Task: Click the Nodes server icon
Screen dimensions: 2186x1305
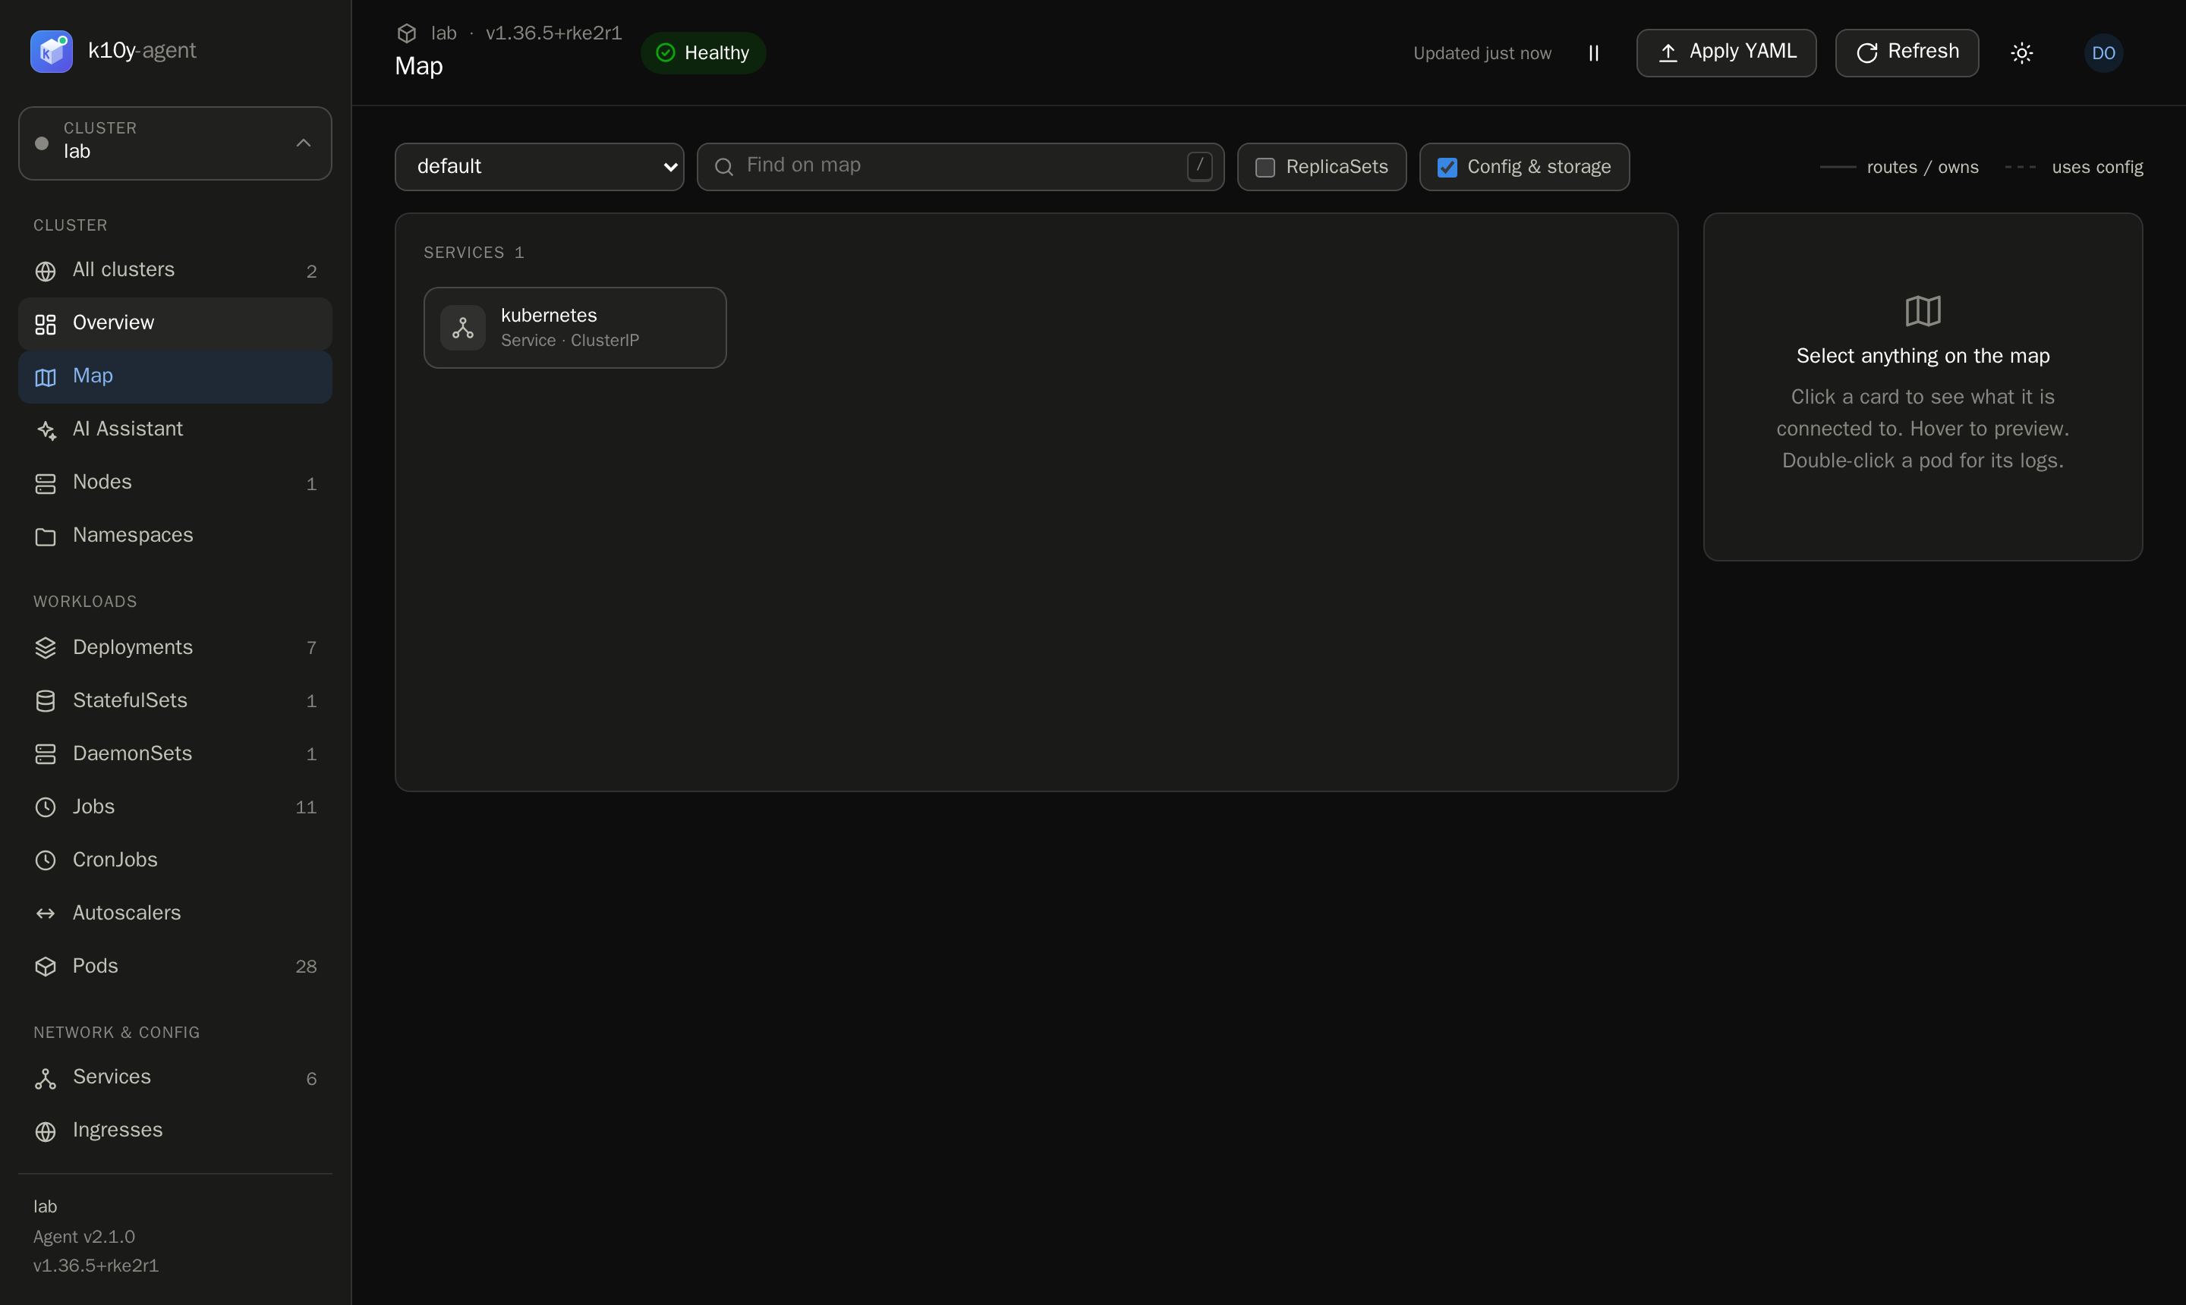Action: 46,483
